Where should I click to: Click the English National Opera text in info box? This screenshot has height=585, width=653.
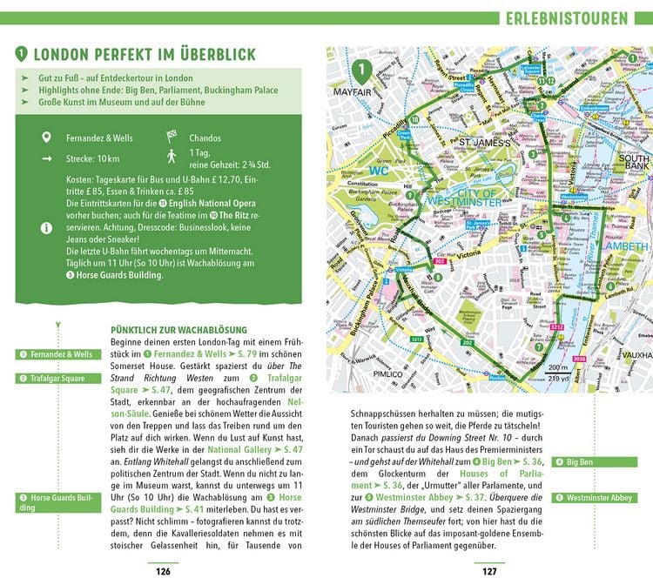[212, 204]
